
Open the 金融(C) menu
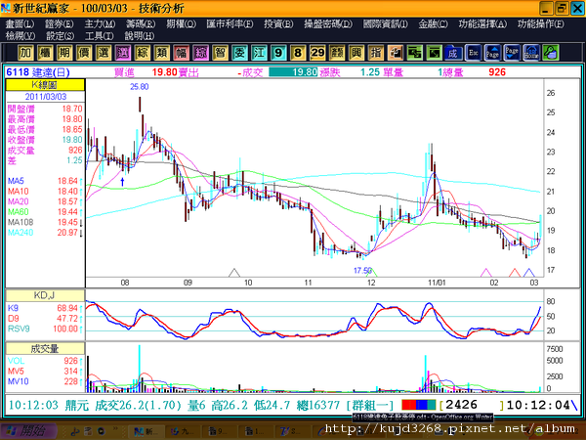tap(433, 23)
